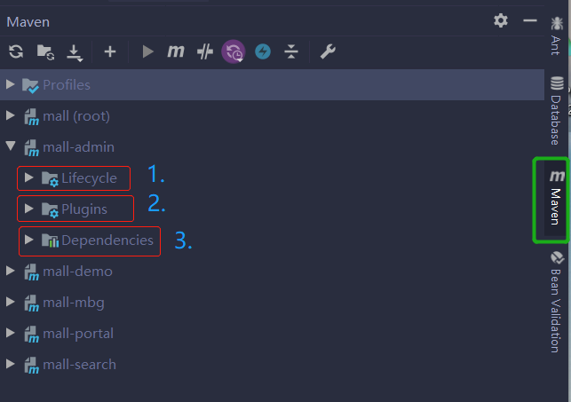571x402 pixels.
Task: Click the mall-demo Maven module icon
Action: [x=32, y=272]
